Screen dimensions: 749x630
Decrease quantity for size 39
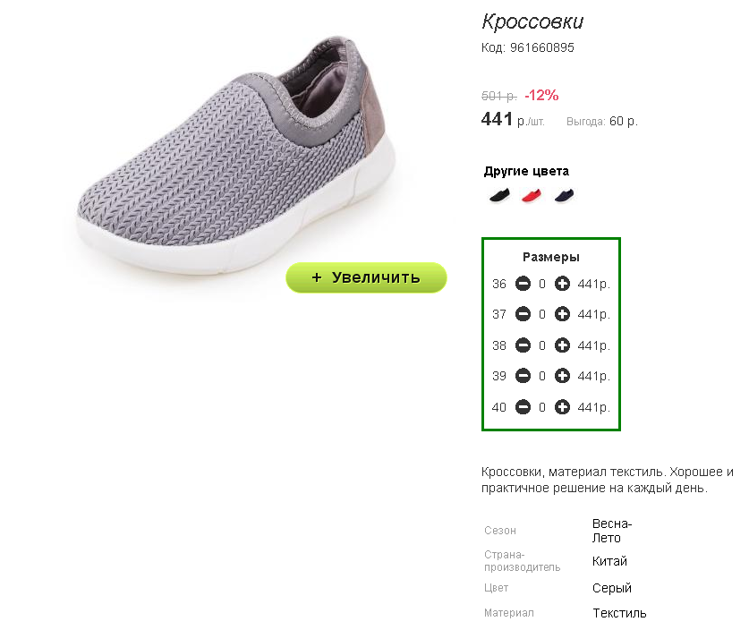(523, 376)
